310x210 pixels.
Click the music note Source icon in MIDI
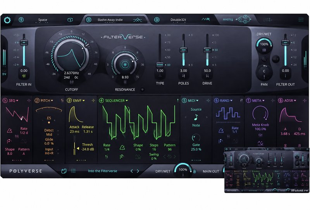[196, 117]
